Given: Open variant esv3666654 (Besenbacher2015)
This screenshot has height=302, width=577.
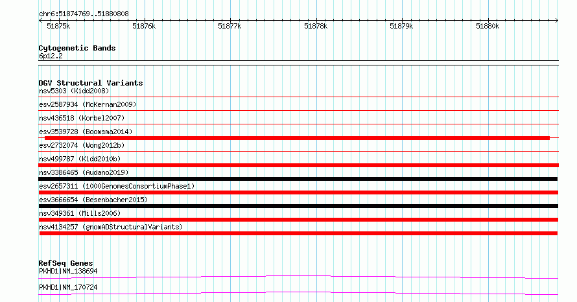Looking at the screenshot, I should [x=93, y=200].
